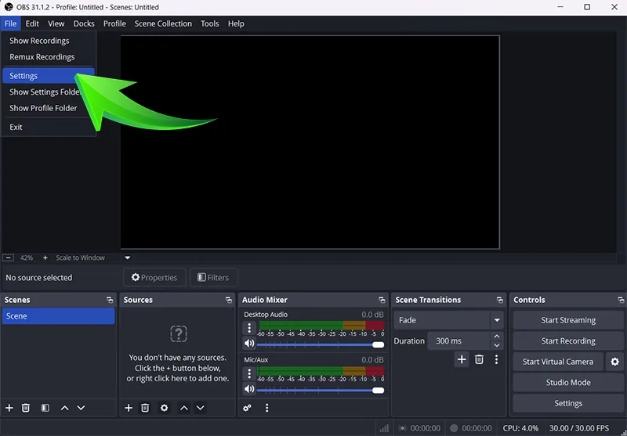The width and height of the screenshot is (627, 436).
Task: Remove transition using Scene Transitions trash icon
Action: (479, 359)
